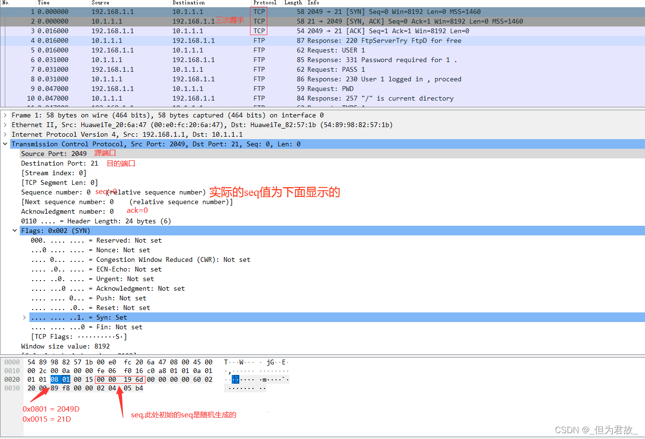Screen dimensions: 645x439
Task: Expand the Frame 1 details row
Action: pyautogui.click(x=5, y=116)
